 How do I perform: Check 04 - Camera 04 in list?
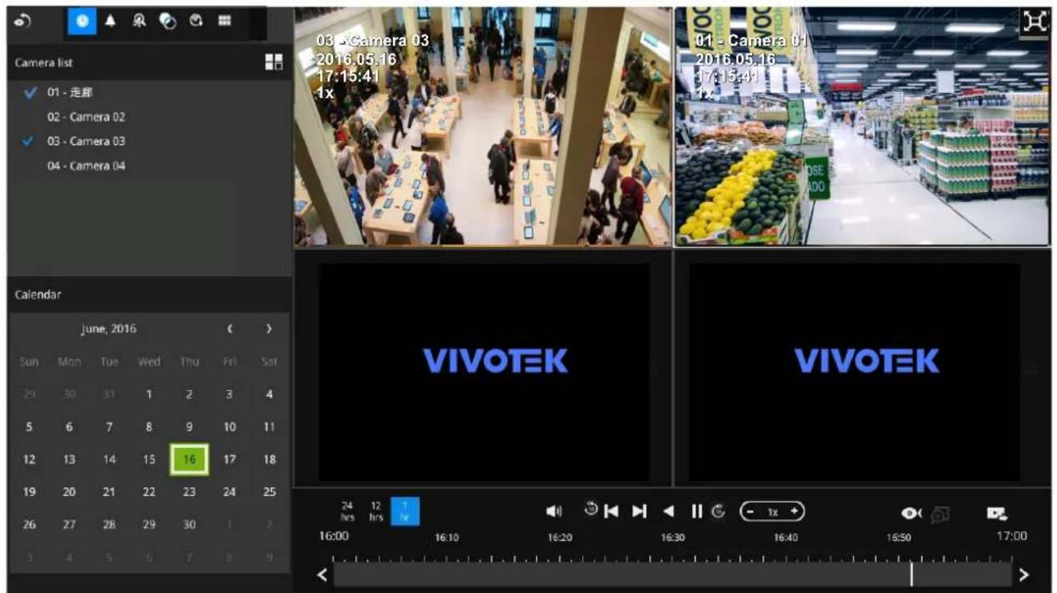[85, 166]
